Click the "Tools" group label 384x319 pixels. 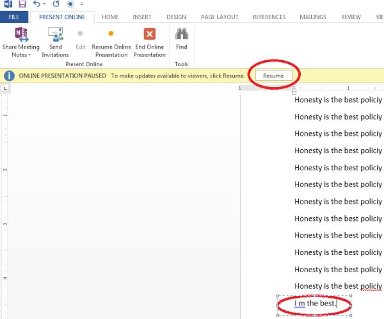(x=182, y=64)
